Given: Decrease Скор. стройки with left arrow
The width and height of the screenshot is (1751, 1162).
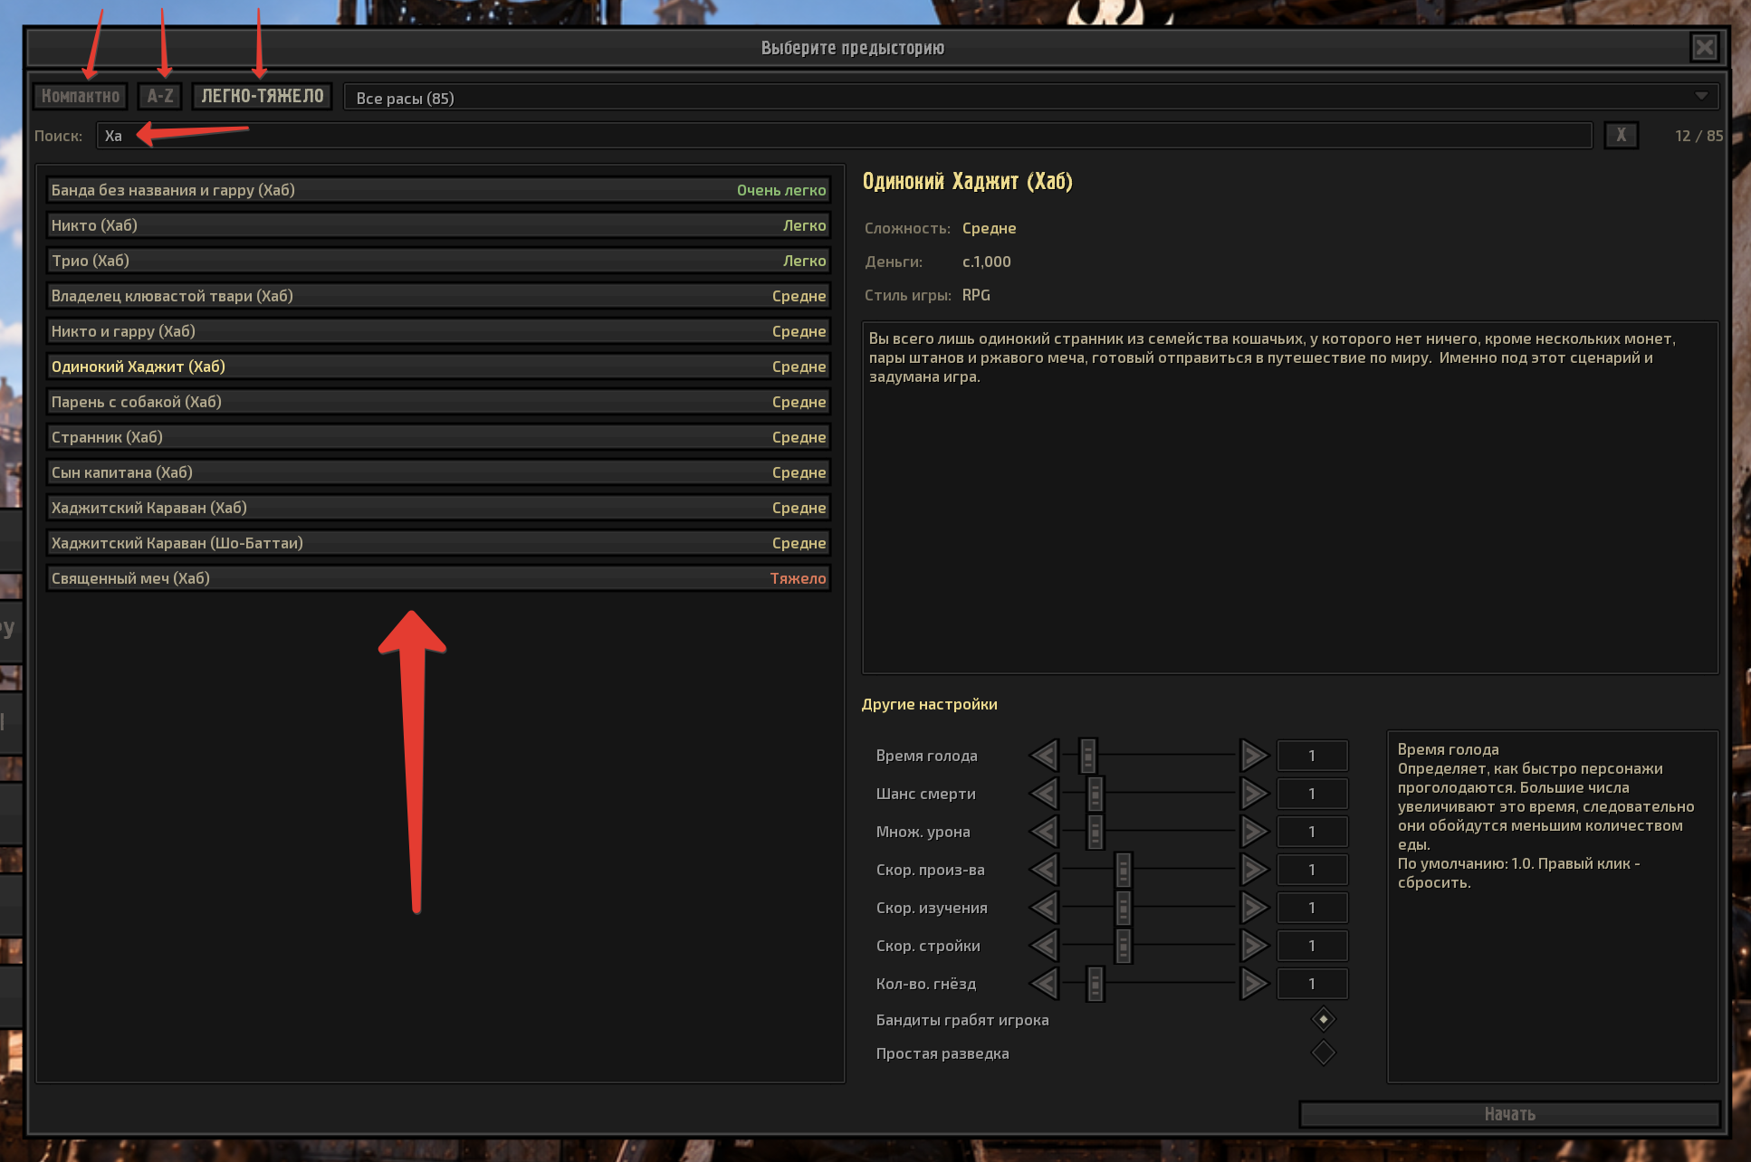Looking at the screenshot, I should point(1045,946).
